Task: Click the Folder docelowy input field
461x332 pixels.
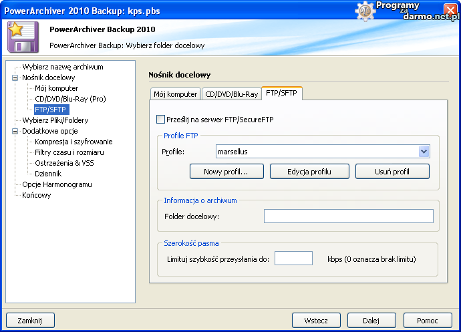Action: [348, 216]
